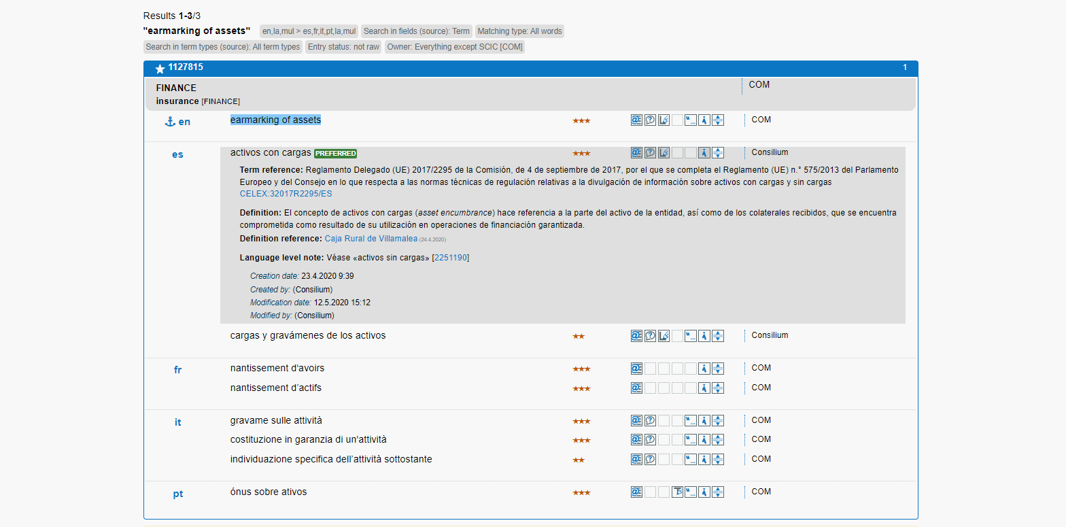Expand details for 'individuazione specifica dell'attività sottostante'
Screen dimensions: 1066x527
[718, 460]
